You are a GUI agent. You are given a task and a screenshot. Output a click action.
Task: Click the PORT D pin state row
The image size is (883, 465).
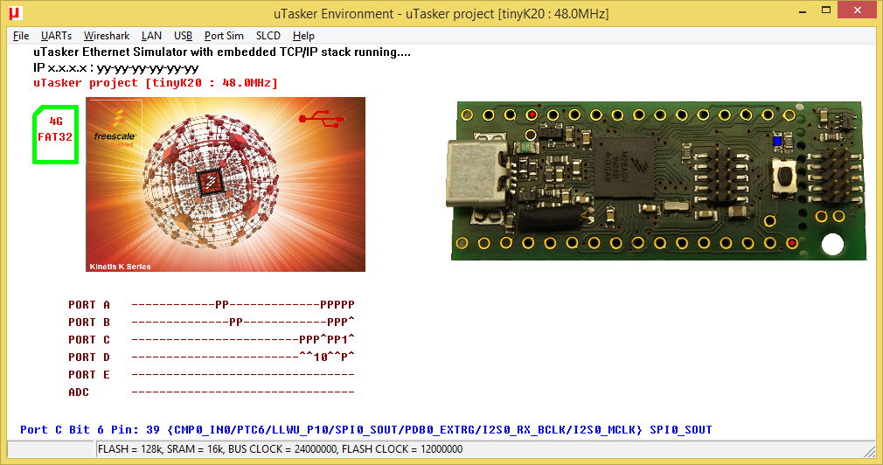(242, 357)
